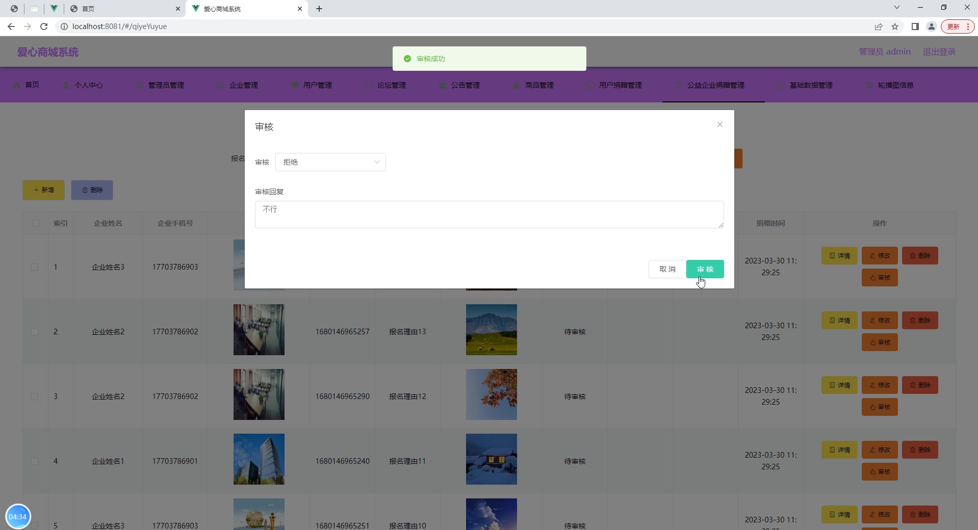Image resolution: width=978 pixels, height=530 pixels.
Task: Click the 04:34 timer badge
Action: pos(18,516)
